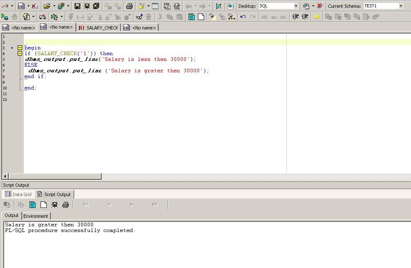The height and width of the screenshot is (268, 411).
Task: Click copy icon in Script Output toolbar
Action: (x=21, y=205)
